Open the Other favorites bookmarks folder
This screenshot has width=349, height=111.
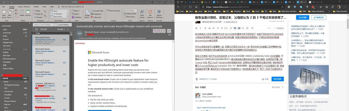pyautogui.click(x=340, y=11)
